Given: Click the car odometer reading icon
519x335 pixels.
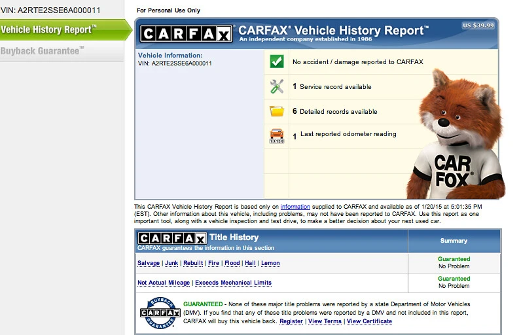Looking at the screenshot, I should pyautogui.click(x=277, y=135).
